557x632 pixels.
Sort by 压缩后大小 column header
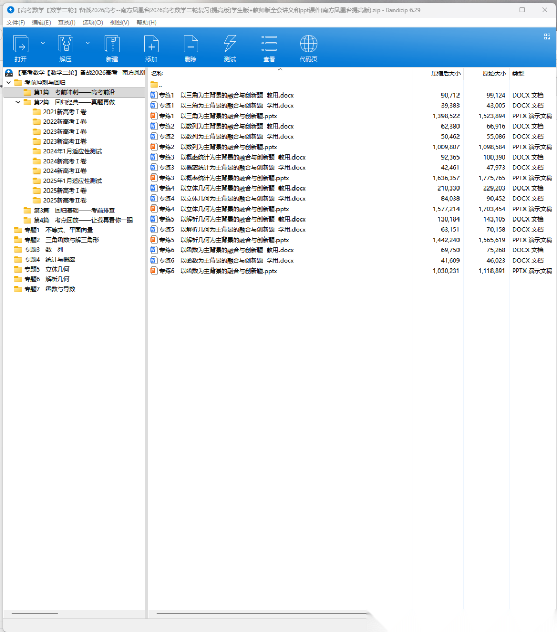(446, 74)
